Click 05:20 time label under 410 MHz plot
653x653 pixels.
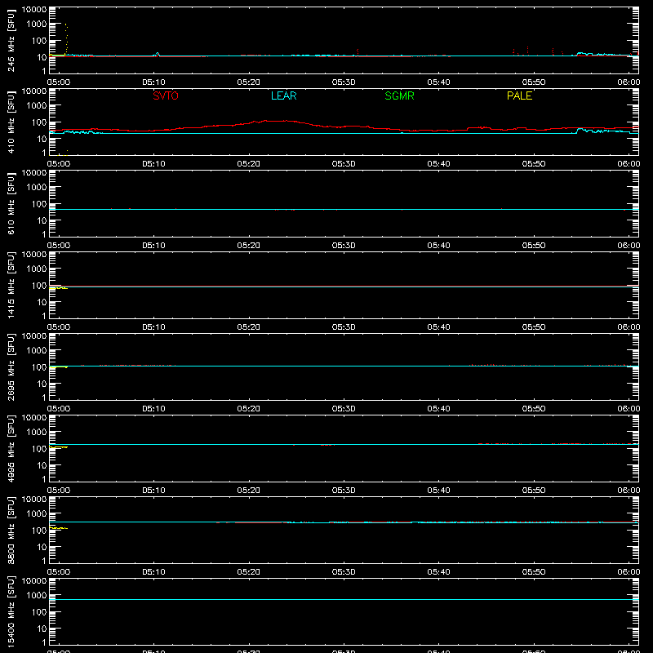pyautogui.click(x=249, y=164)
